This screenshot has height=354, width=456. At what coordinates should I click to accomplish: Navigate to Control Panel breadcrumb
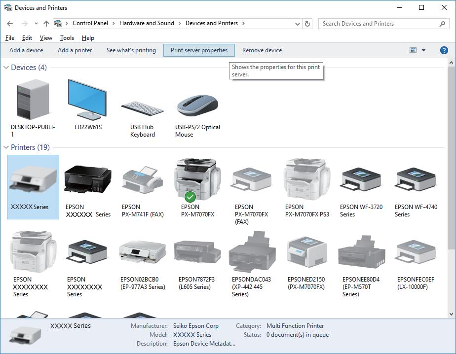click(90, 23)
